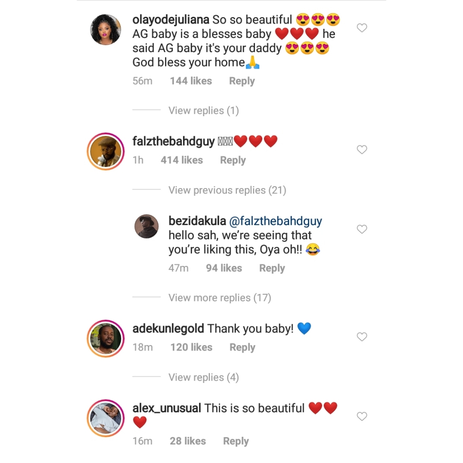463x463 pixels.
Task: Check who liked adekunlegold's comment via 120 likes
Action: tap(191, 347)
